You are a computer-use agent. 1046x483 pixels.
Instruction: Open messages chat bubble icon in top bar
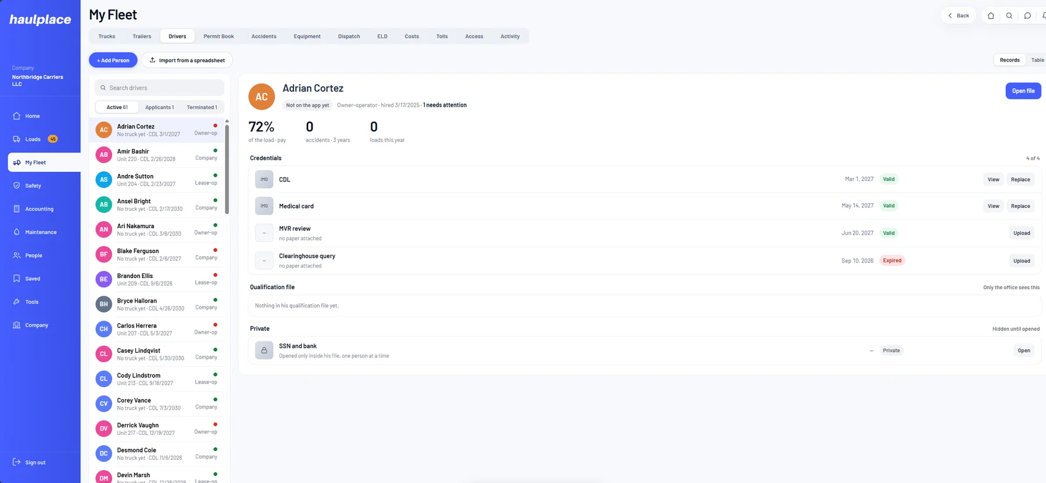click(1027, 16)
